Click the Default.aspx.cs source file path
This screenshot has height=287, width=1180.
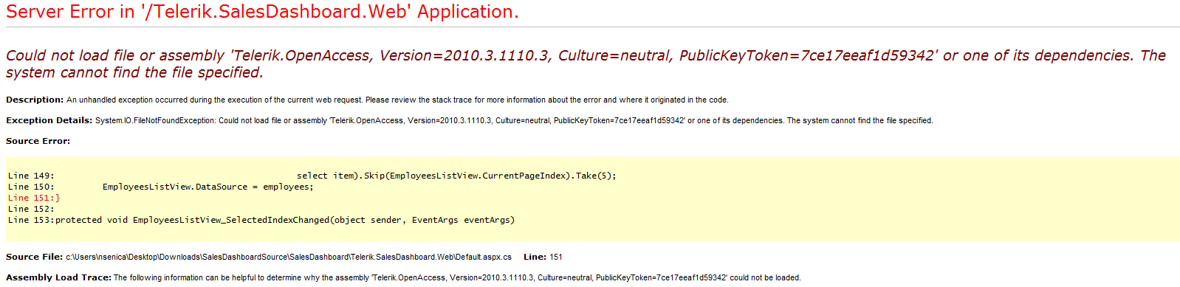289,257
